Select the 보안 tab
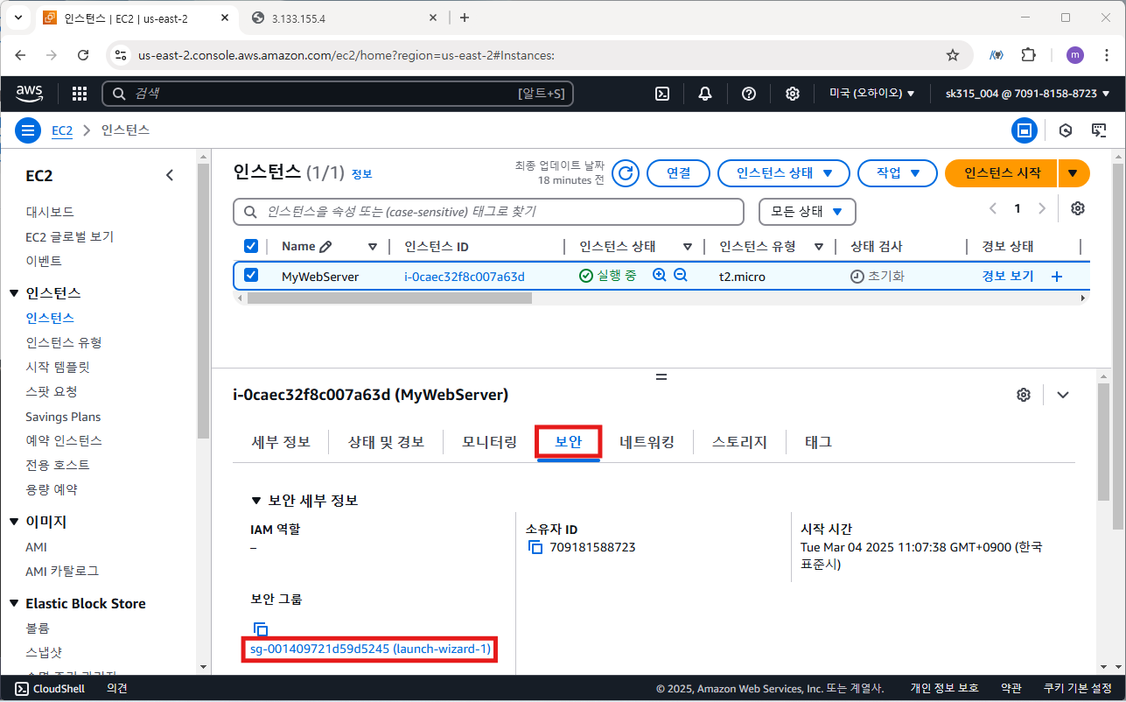This screenshot has width=1126, height=702. (569, 442)
